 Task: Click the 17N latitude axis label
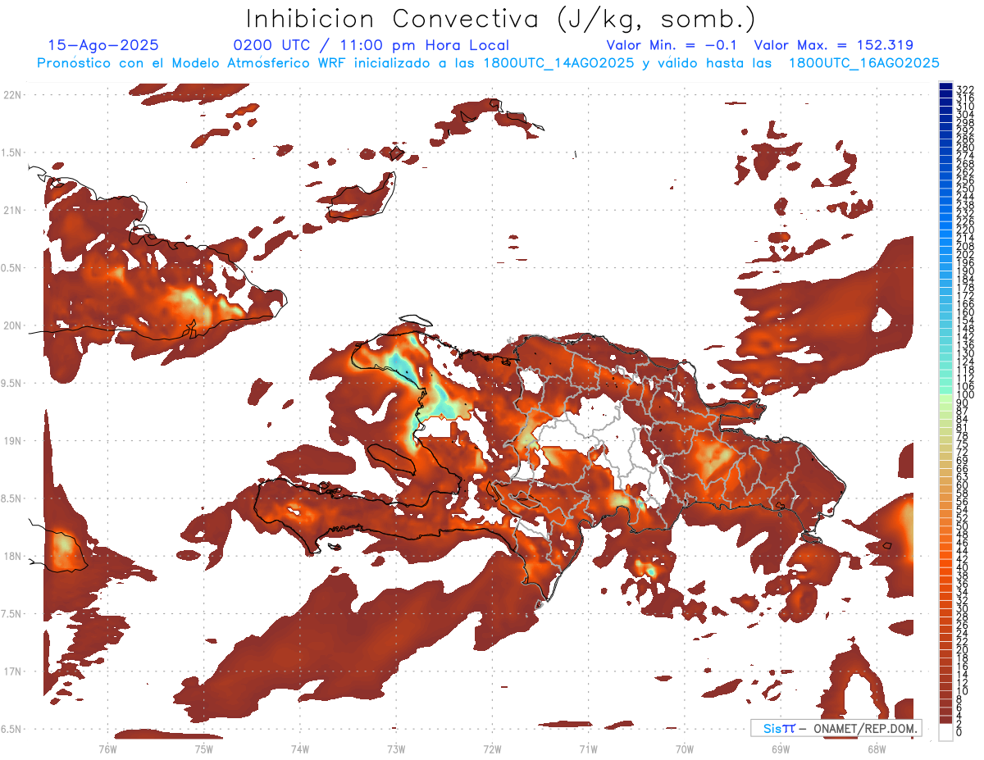pyautogui.click(x=12, y=671)
